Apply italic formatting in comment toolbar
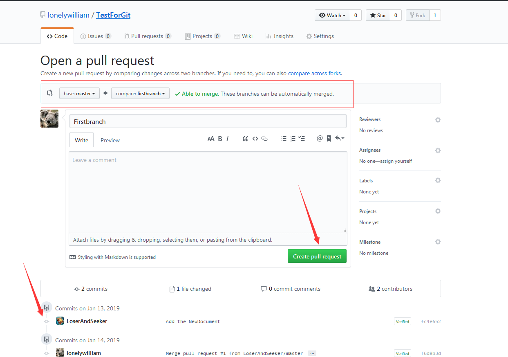 tap(227, 139)
